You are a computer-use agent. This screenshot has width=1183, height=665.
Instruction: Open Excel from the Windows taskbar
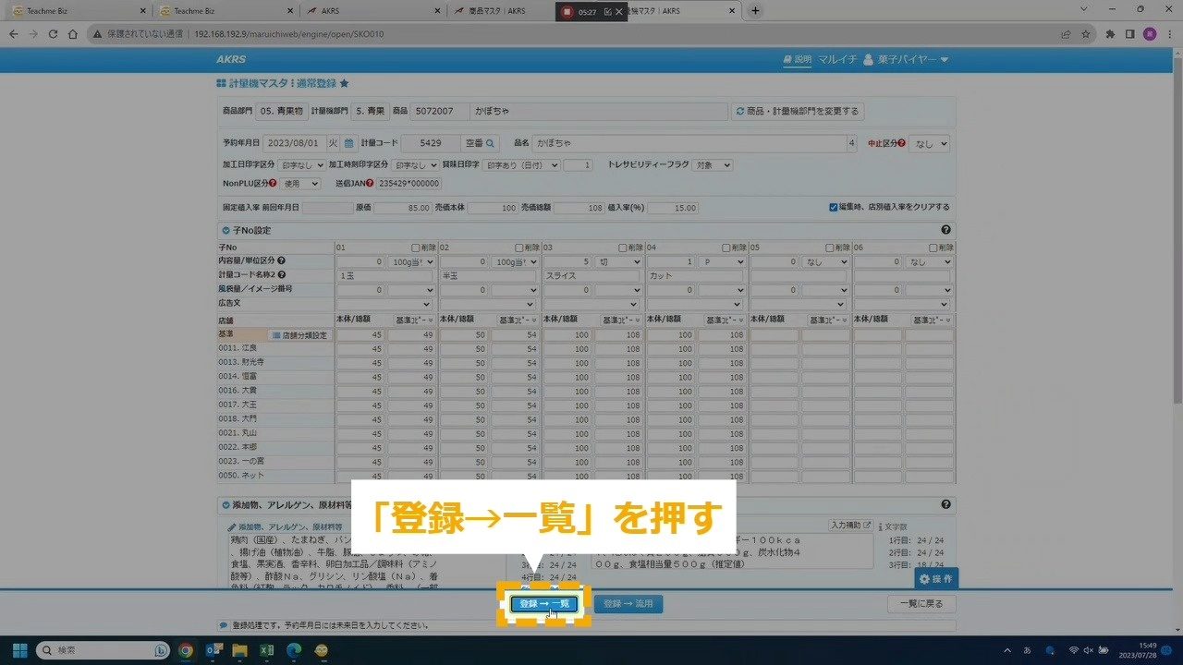[266, 650]
